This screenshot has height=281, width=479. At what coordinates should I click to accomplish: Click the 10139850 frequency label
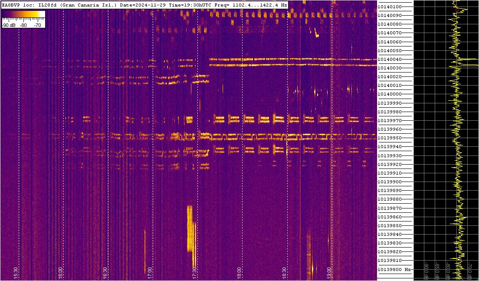tap(390, 226)
